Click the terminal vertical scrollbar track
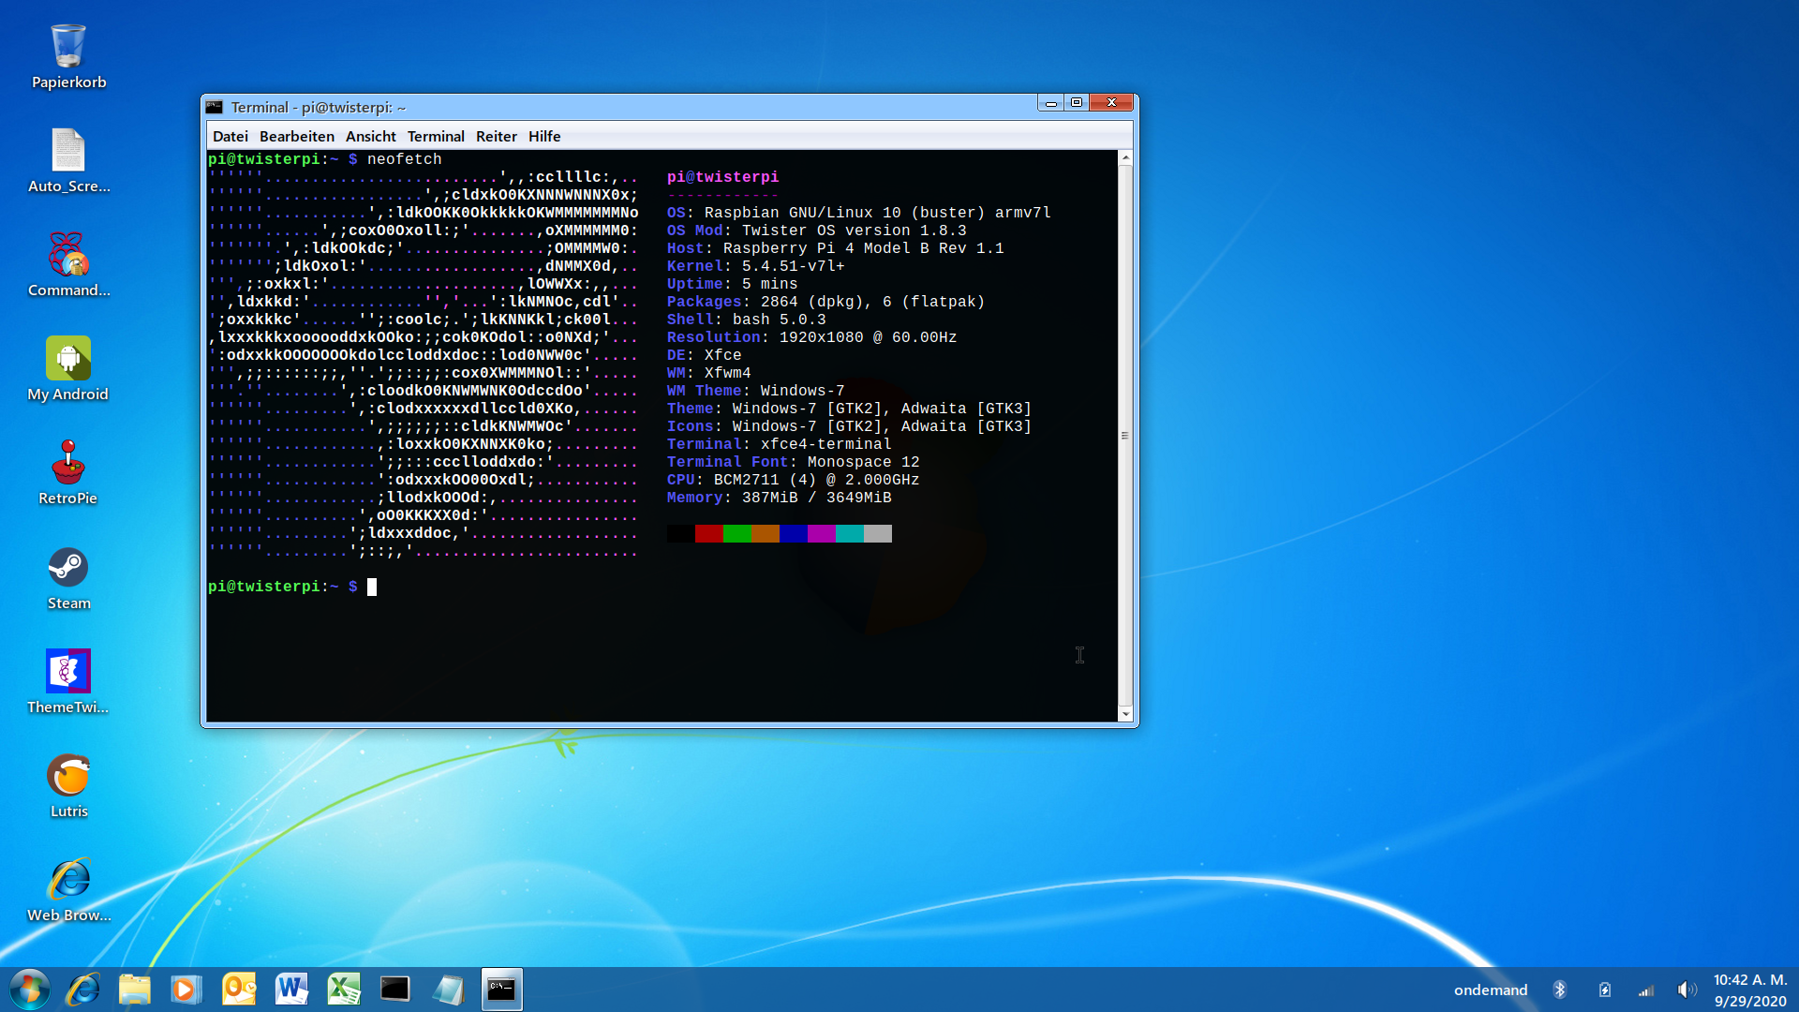 pyautogui.click(x=1125, y=436)
